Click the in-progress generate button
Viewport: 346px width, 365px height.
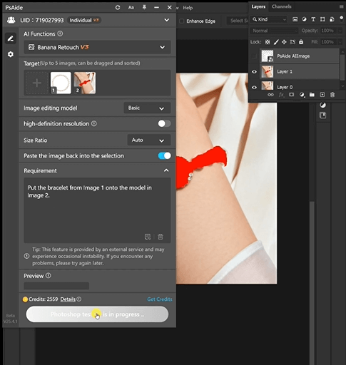point(97,314)
